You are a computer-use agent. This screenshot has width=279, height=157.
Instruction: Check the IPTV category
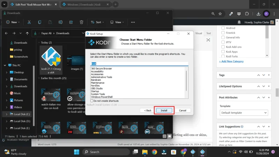pyautogui.click(x=223, y=42)
